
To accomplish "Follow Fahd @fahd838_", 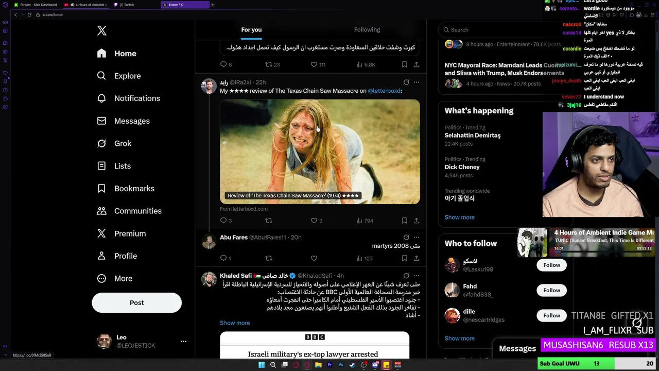I will coord(551,290).
